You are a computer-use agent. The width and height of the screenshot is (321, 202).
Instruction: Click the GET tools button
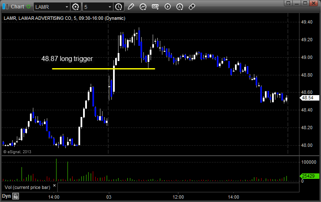(x=155, y=7)
